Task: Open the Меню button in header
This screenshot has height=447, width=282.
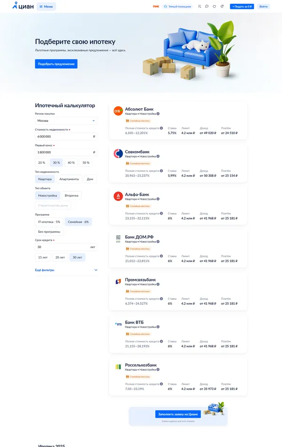Action: pyautogui.click(x=46, y=7)
